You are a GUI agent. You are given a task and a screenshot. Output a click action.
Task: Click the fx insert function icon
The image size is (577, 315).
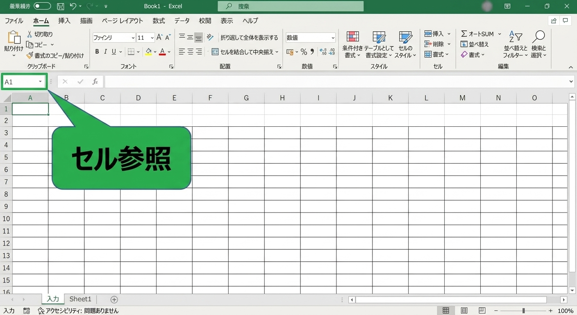tap(95, 82)
